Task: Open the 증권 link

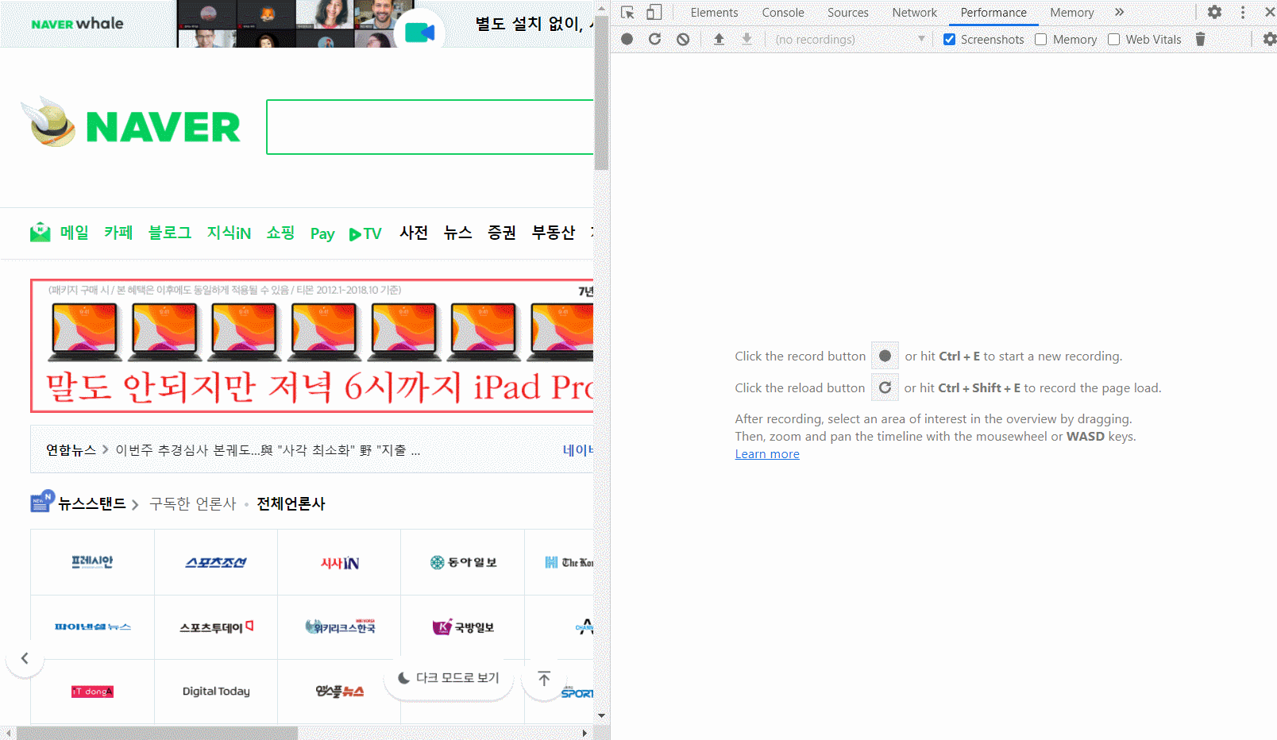Action: [502, 233]
